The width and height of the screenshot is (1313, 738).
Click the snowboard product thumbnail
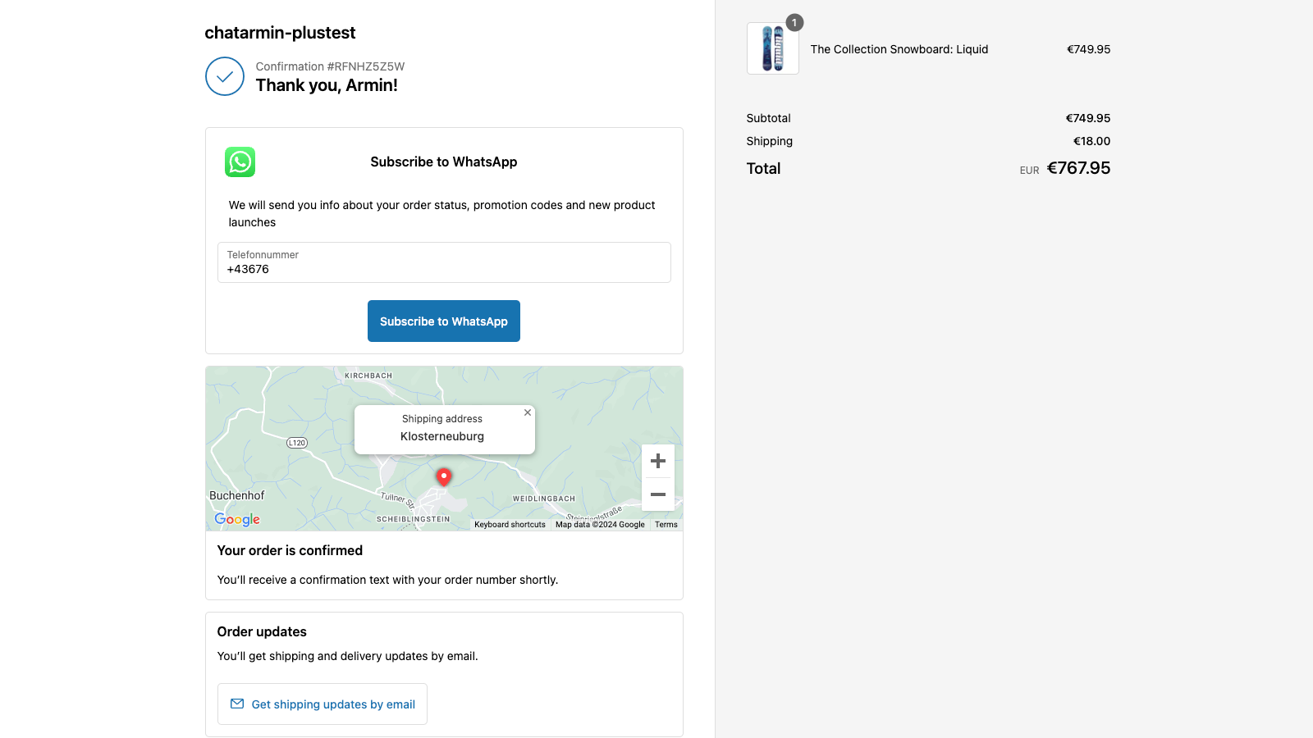(x=772, y=49)
